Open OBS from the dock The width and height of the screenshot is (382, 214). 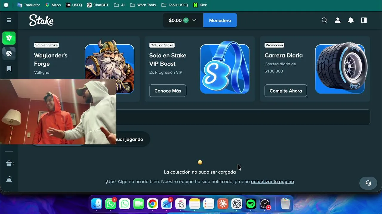pos(265,204)
